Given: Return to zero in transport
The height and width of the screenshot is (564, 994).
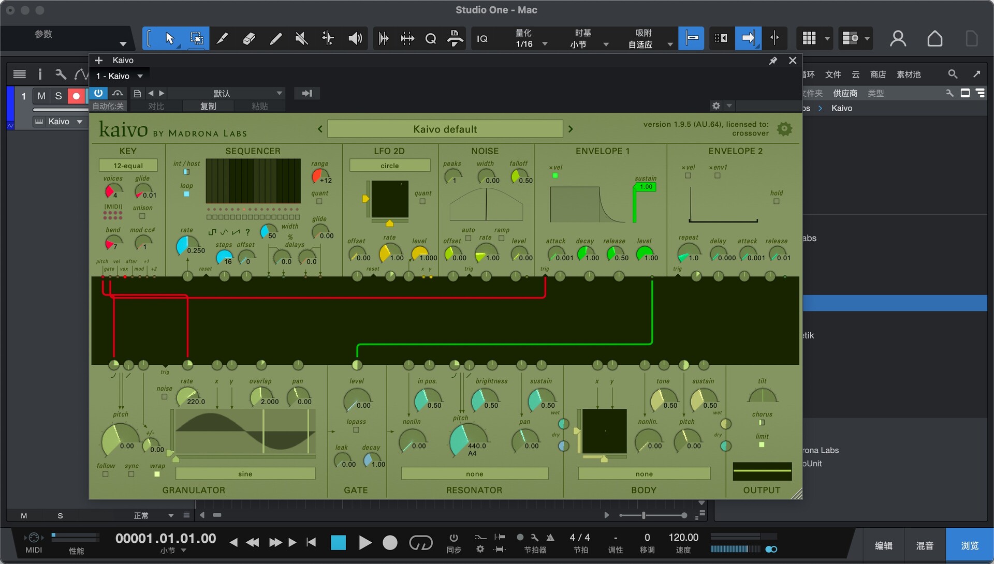Looking at the screenshot, I should click(x=311, y=542).
